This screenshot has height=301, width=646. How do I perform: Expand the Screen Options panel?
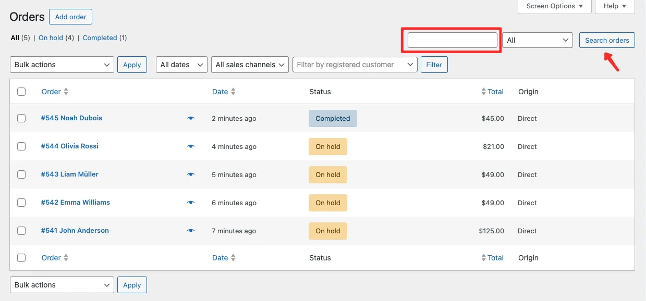click(555, 6)
